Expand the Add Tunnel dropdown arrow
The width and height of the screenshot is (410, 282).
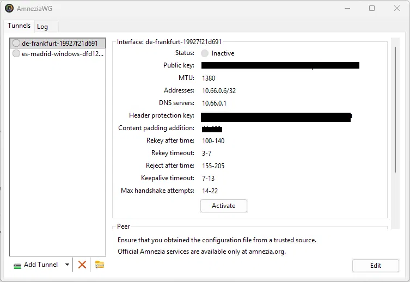(67, 265)
